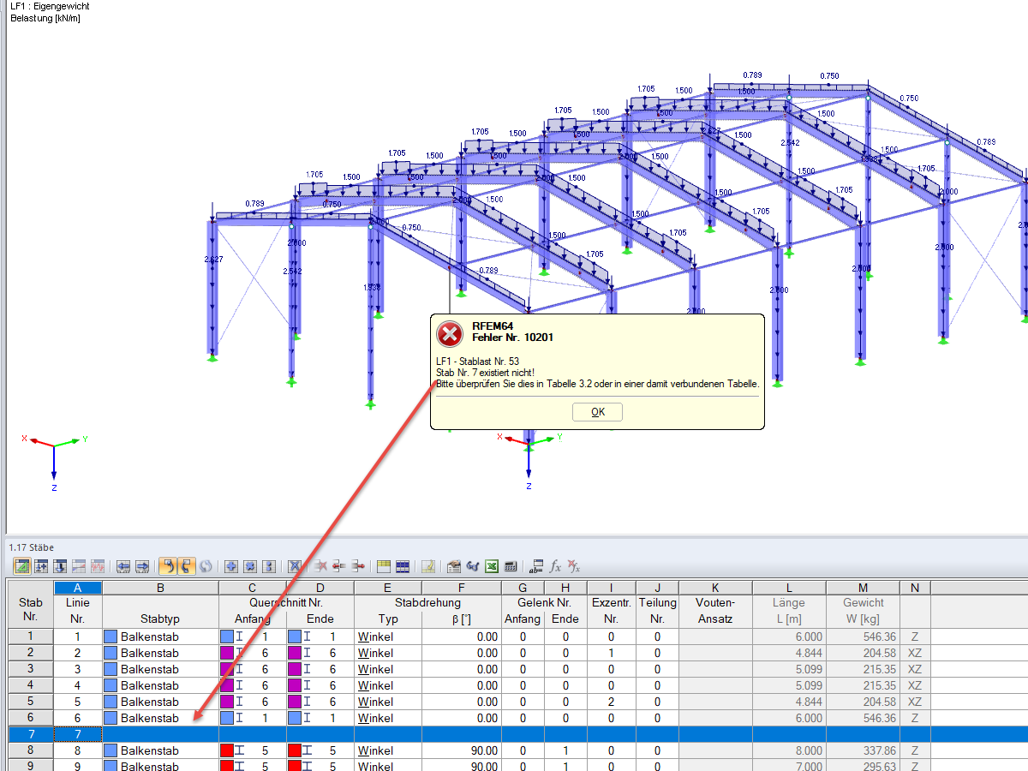Viewport: 1028px width, 771px height.
Task: Click Stabtyp cell of Stab 1 Balkenstab
Action: [x=160, y=637]
